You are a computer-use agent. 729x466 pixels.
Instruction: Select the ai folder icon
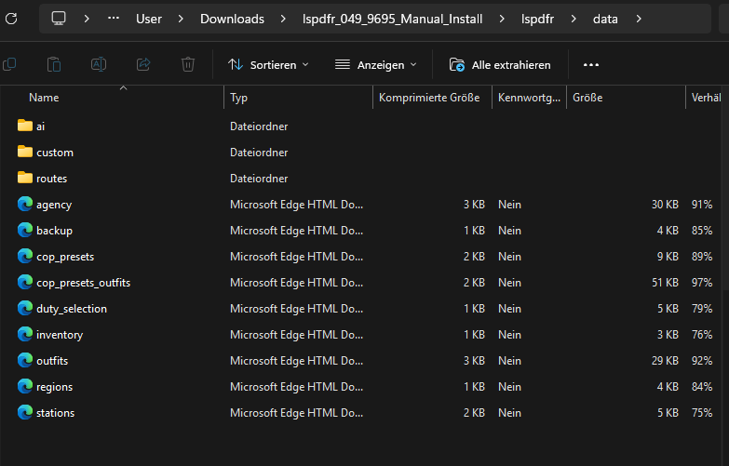point(25,126)
